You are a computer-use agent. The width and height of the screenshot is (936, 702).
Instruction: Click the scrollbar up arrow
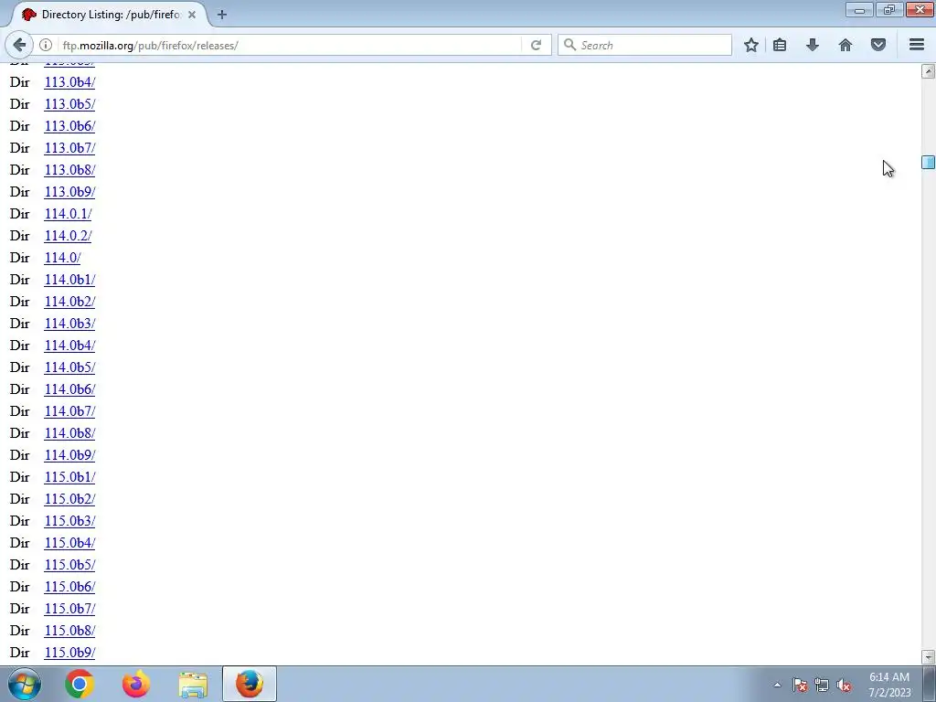[x=928, y=71]
